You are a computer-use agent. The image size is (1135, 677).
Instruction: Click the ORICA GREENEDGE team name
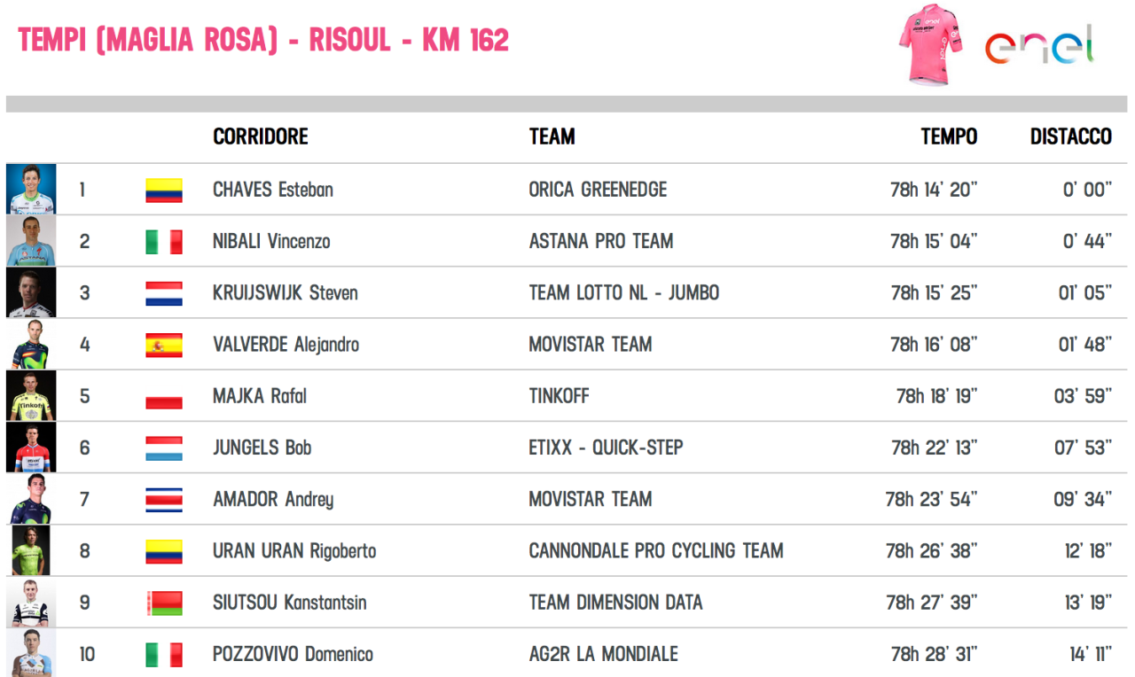tap(598, 190)
